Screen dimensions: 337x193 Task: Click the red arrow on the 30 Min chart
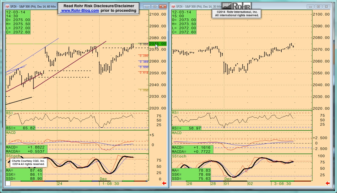[328, 183]
